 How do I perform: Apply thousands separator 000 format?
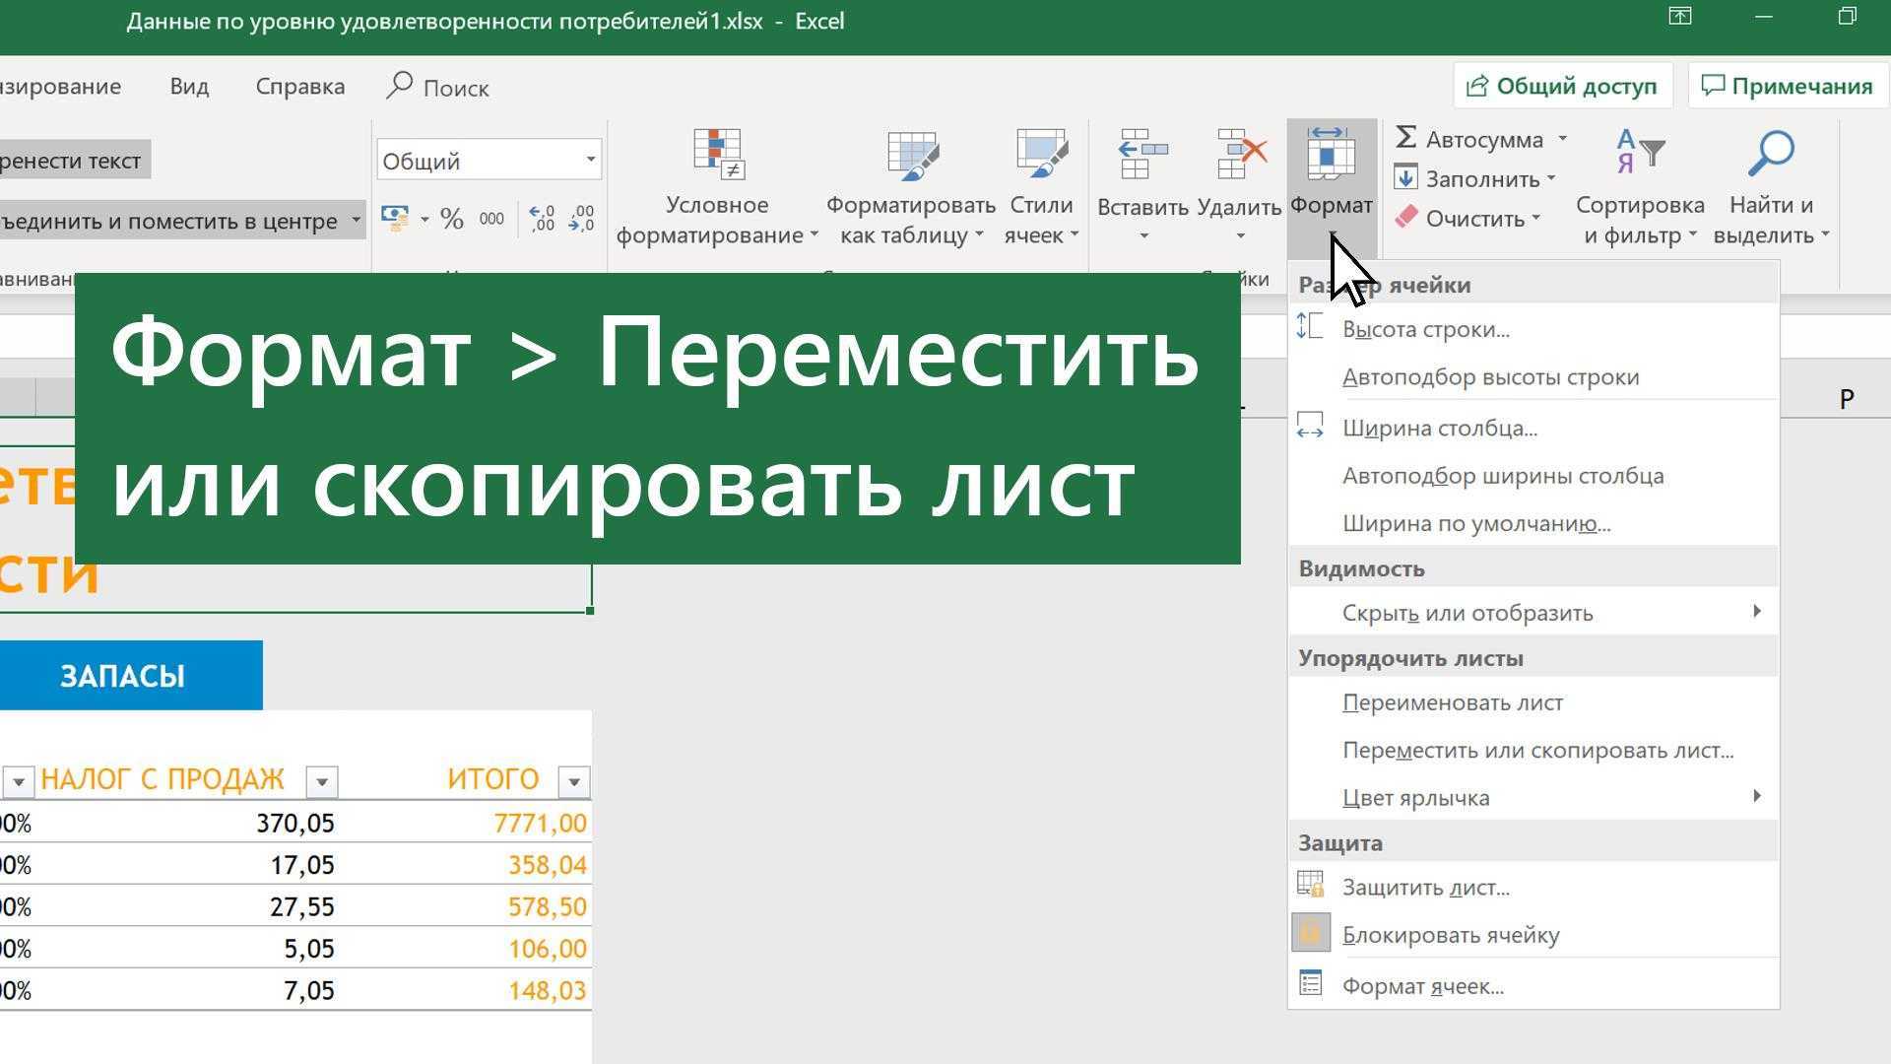coord(491,219)
